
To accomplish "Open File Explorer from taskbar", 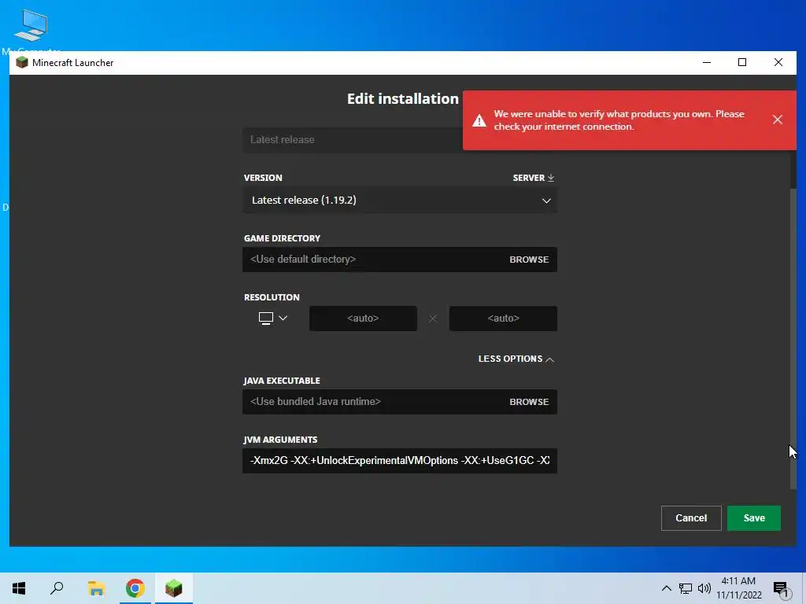I will (96, 588).
